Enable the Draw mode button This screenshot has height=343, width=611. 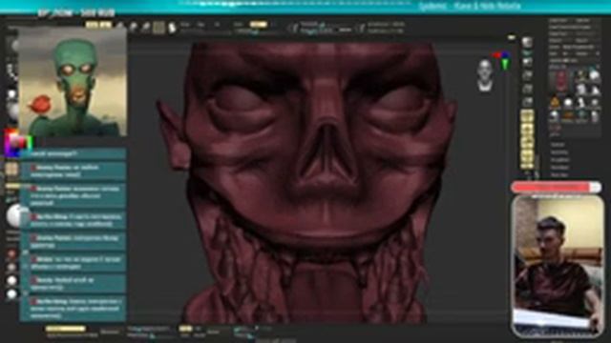105,25
